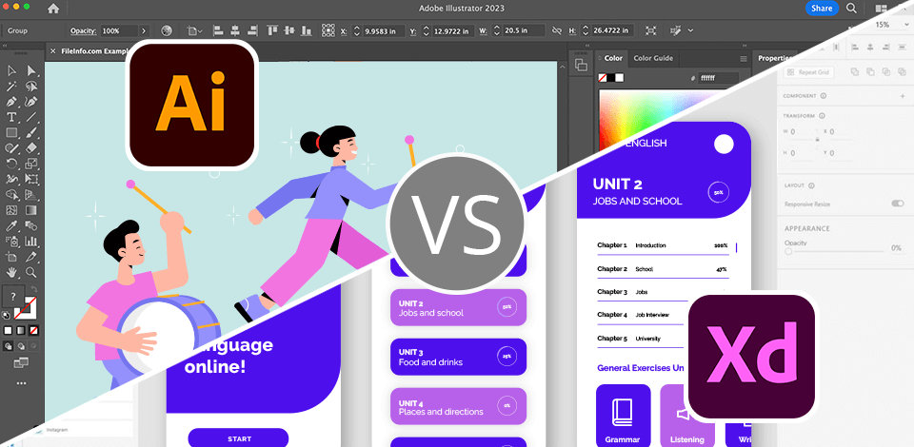Click the Home icon
The width and height of the screenshot is (914, 447).
(x=53, y=9)
